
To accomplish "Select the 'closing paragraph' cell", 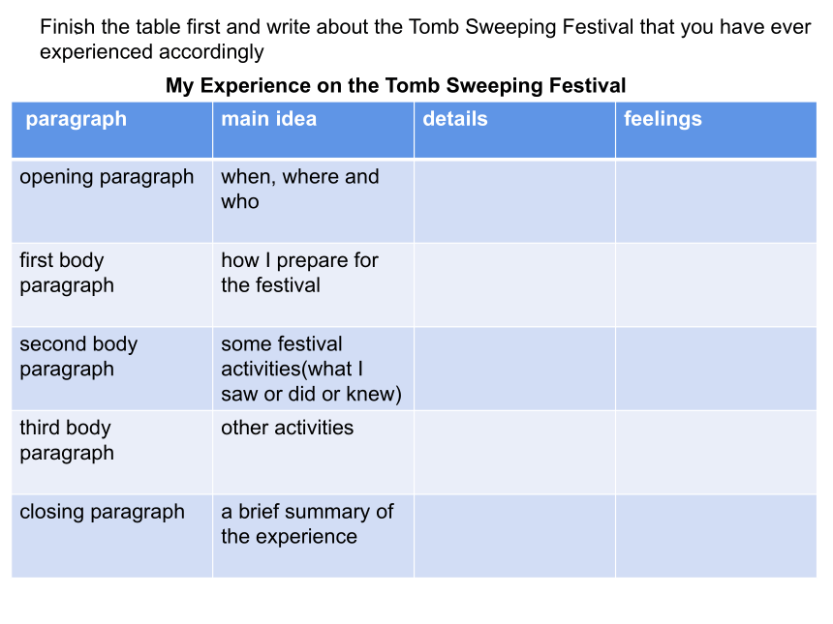I will point(112,536).
